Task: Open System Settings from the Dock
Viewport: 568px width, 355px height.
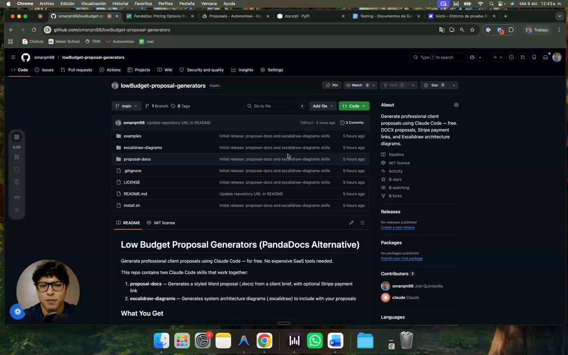Action: 203,341
